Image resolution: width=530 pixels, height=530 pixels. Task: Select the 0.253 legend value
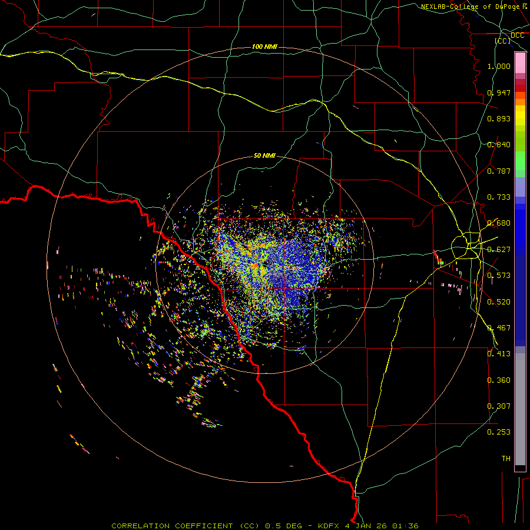tap(499, 432)
